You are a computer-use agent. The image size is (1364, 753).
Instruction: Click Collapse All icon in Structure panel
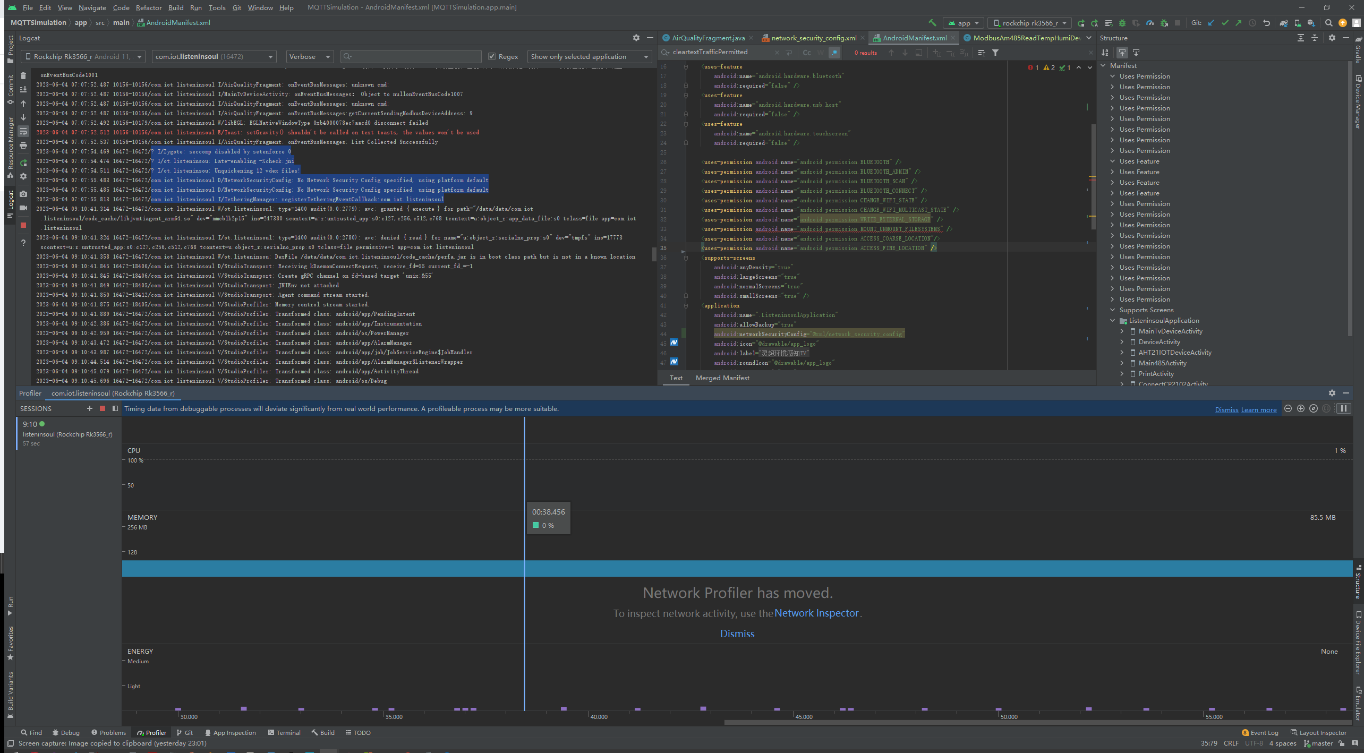coord(1314,38)
